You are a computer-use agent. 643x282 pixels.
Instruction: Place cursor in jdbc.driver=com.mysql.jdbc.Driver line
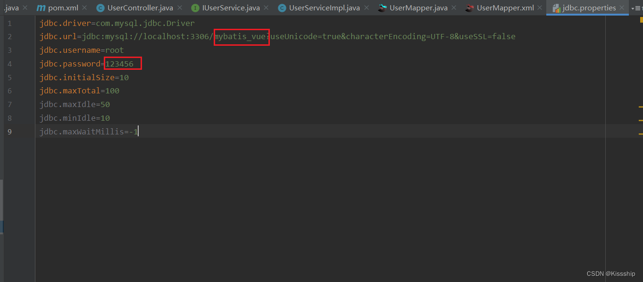point(117,23)
